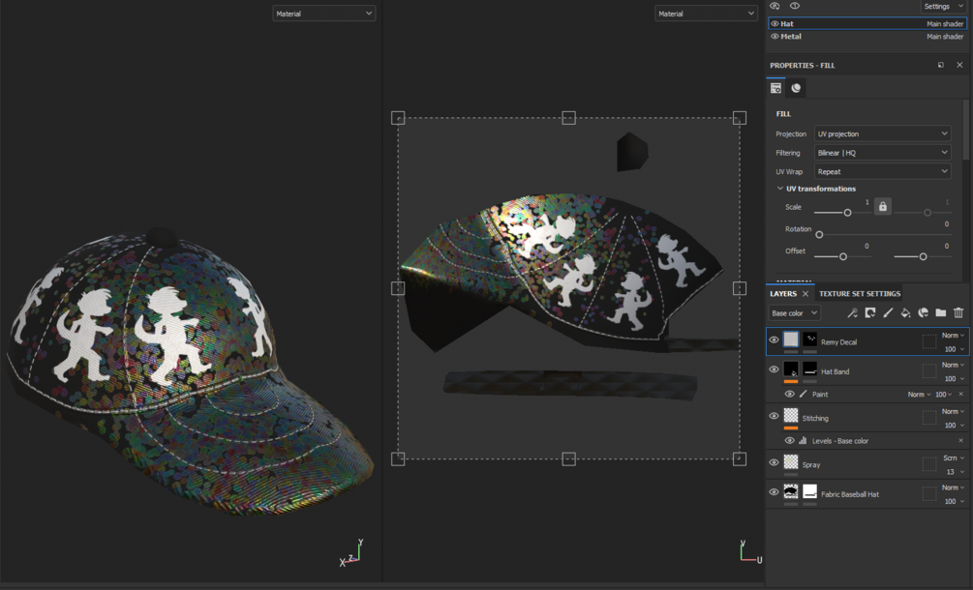
Task: Click the add effect magic wand icon
Action: pyautogui.click(x=853, y=313)
